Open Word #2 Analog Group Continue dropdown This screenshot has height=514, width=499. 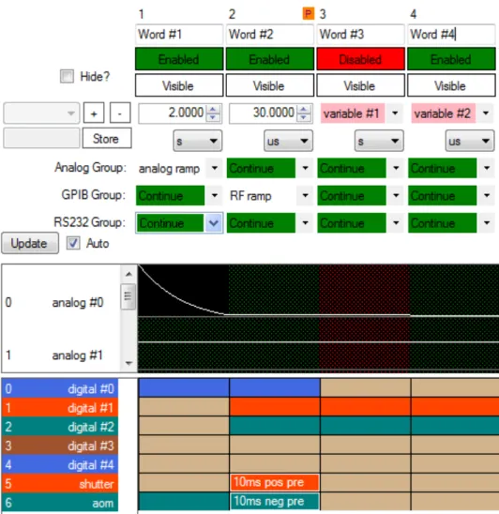pos(305,168)
